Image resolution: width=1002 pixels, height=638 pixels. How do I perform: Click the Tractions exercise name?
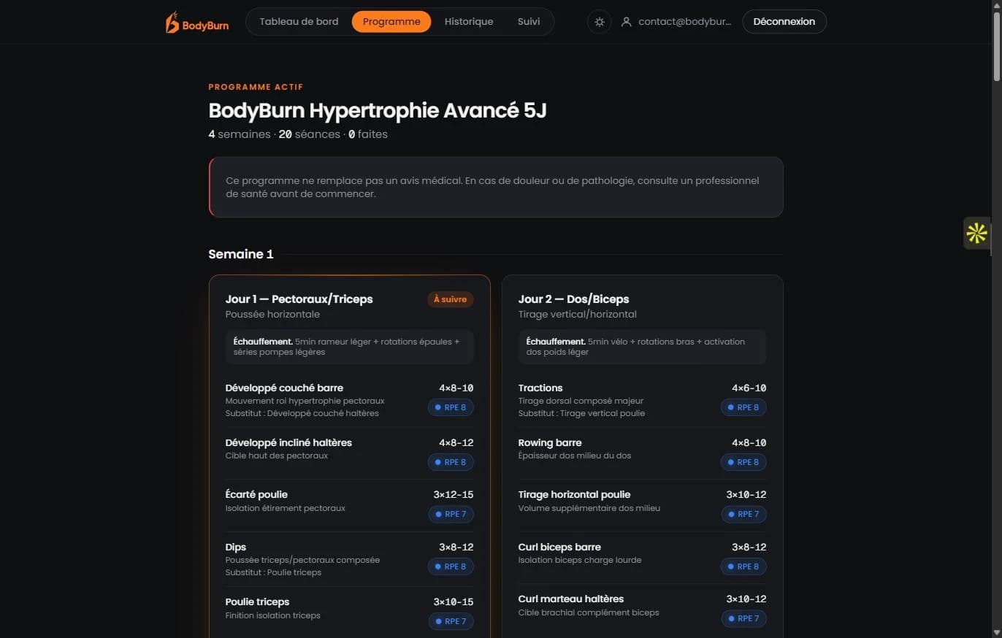point(540,388)
